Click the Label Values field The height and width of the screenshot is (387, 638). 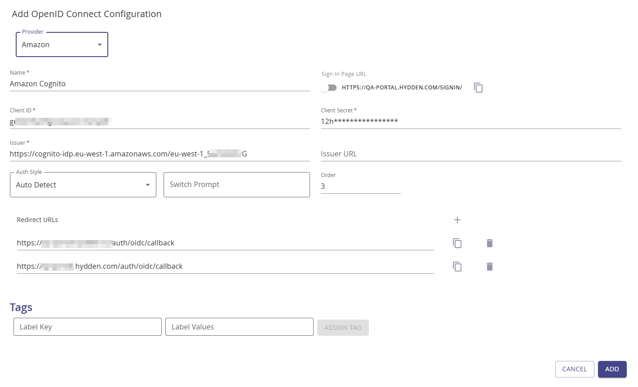[239, 327]
